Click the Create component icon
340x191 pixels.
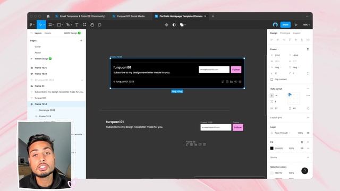(x=166, y=25)
